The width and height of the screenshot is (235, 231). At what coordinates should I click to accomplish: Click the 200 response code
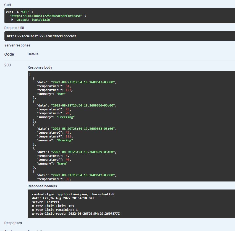click(7, 65)
